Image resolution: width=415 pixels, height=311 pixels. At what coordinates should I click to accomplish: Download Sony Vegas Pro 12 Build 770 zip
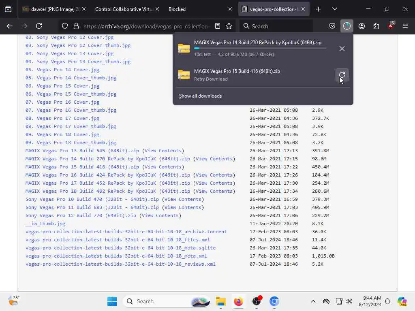click(x=81, y=215)
